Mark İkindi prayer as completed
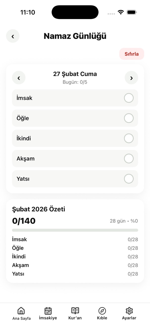The image size is (150, 327). tap(129, 138)
